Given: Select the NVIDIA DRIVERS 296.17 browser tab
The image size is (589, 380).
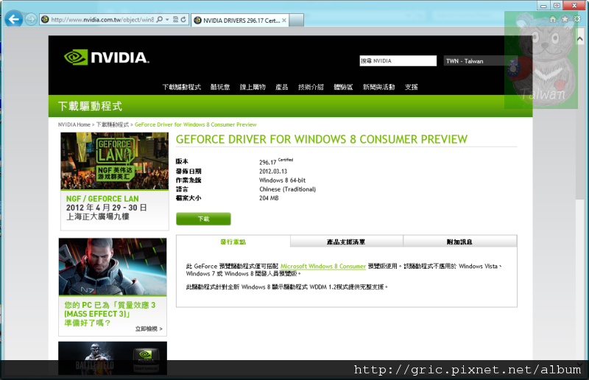Looking at the screenshot, I should 240,21.
